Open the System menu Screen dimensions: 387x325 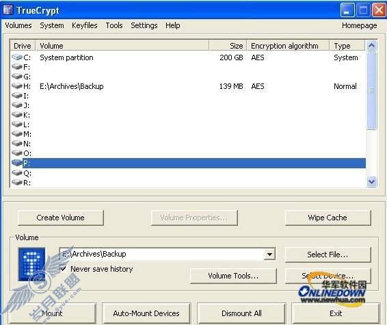(52, 25)
